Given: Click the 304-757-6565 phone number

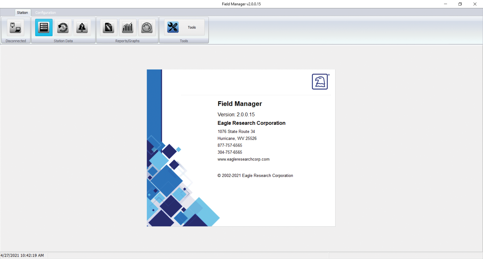Looking at the screenshot, I should 230,152.
